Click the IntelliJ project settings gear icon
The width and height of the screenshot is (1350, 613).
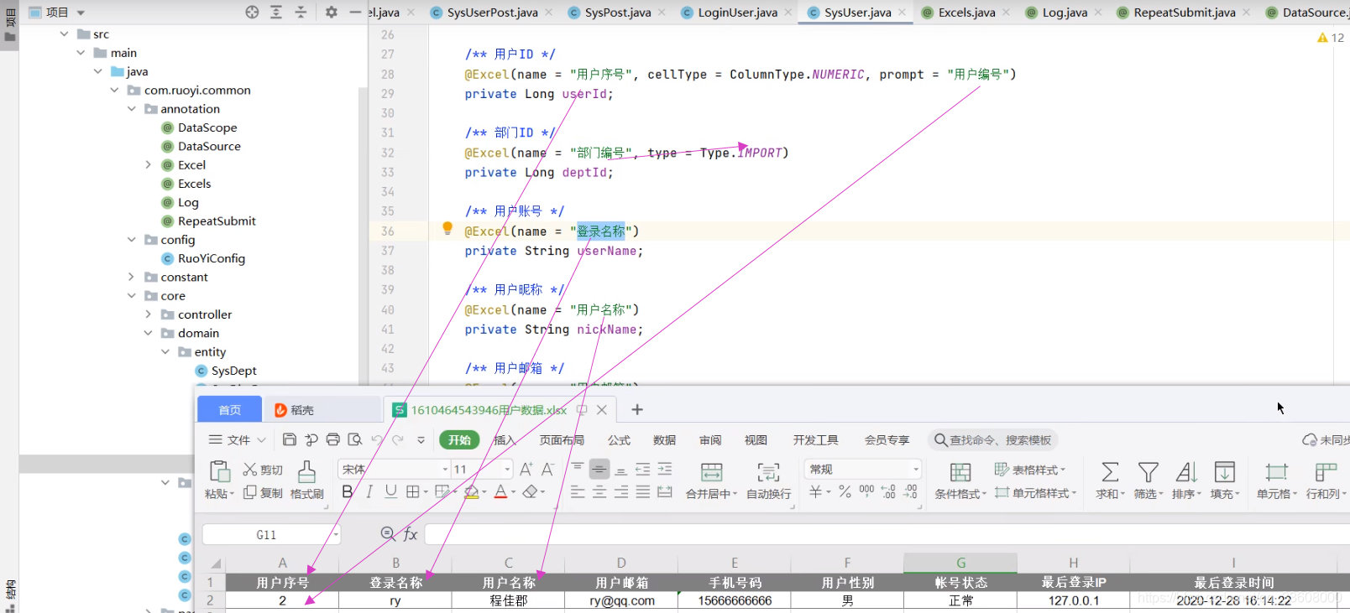coord(331,12)
